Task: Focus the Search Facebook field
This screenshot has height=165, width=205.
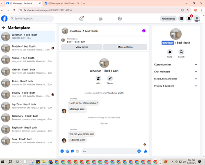Action: pyautogui.click(x=32, y=18)
